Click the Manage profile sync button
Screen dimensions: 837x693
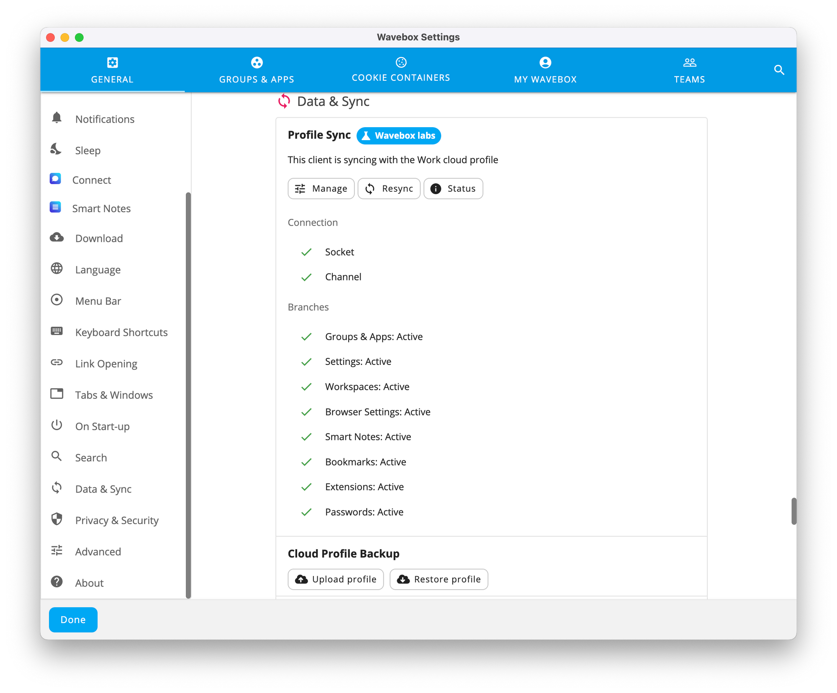[321, 188]
